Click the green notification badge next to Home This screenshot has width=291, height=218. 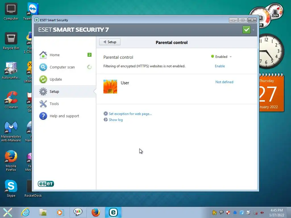[90, 55]
